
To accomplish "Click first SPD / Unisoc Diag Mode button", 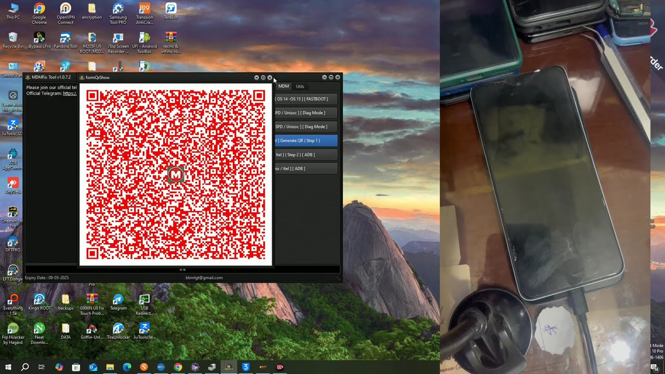I will coord(306,113).
